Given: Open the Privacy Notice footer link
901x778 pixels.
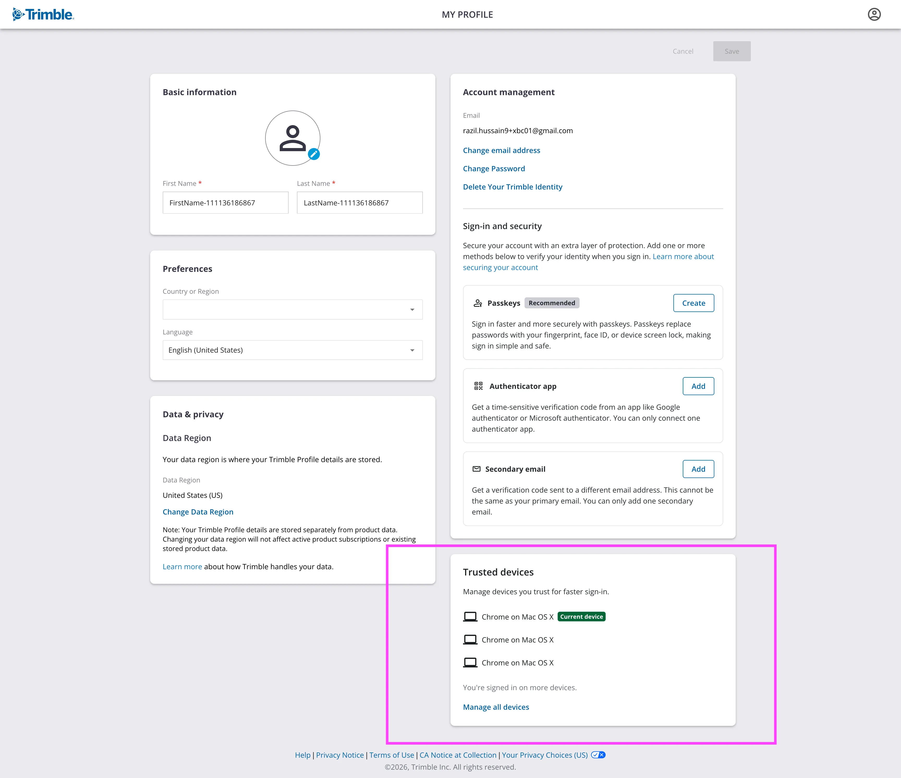Looking at the screenshot, I should coord(340,755).
